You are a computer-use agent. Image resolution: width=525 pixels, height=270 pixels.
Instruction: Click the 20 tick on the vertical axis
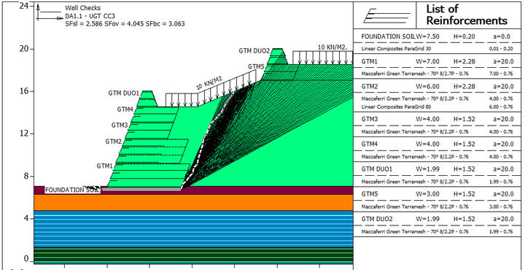pos(25,49)
